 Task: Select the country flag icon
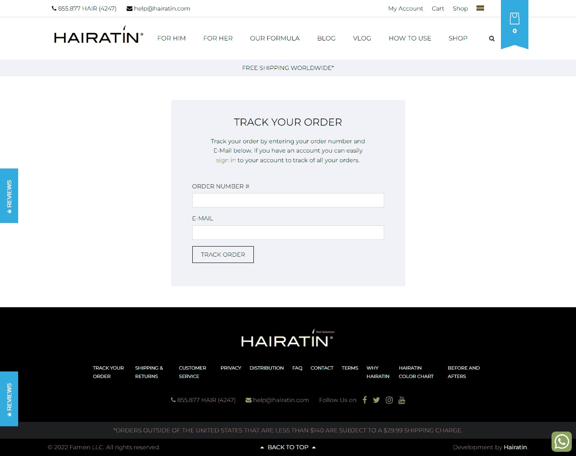pos(480,8)
